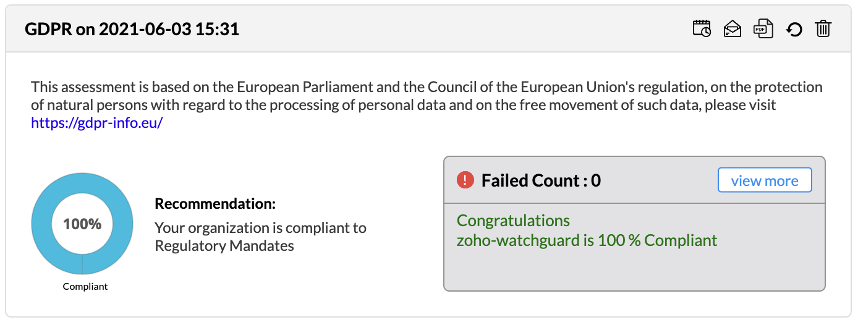This screenshot has height=325, width=858.
Task: Open the schedule assessment calendar icon
Action: tap(702, 29)
